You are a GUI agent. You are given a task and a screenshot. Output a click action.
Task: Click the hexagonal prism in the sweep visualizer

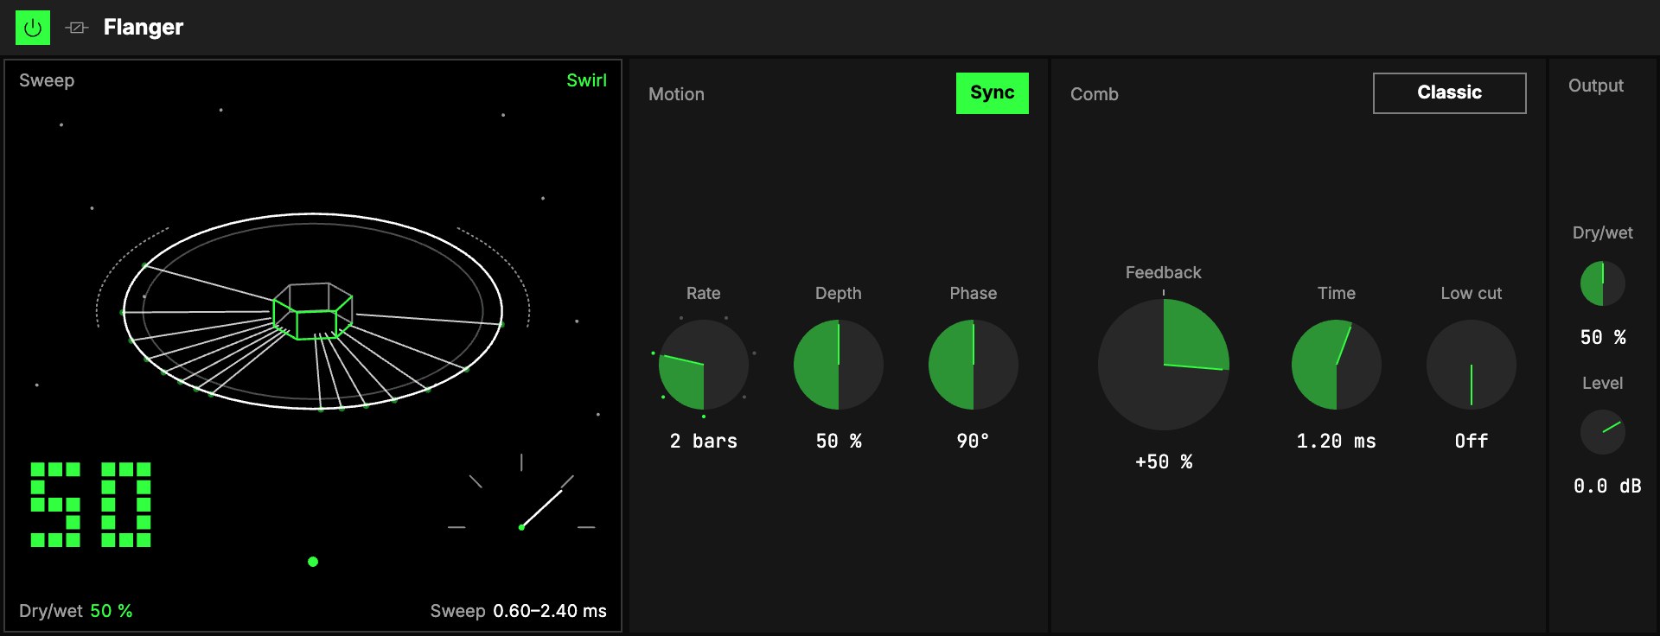[x=313, y=311]
